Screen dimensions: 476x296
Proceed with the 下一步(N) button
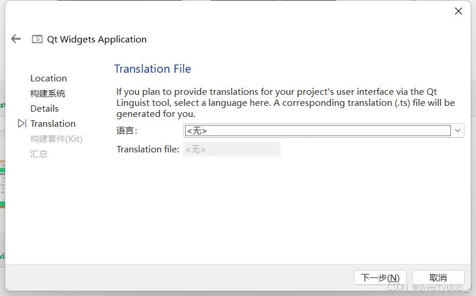pos(380,277)
